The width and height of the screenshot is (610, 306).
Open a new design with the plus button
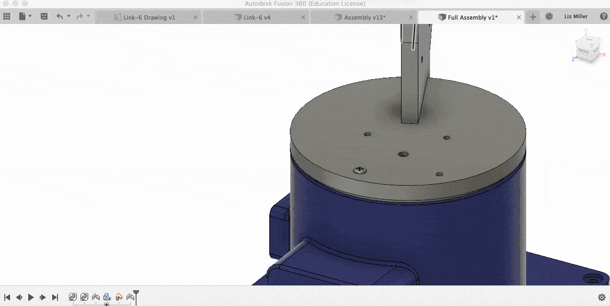(x=532, y=17)
